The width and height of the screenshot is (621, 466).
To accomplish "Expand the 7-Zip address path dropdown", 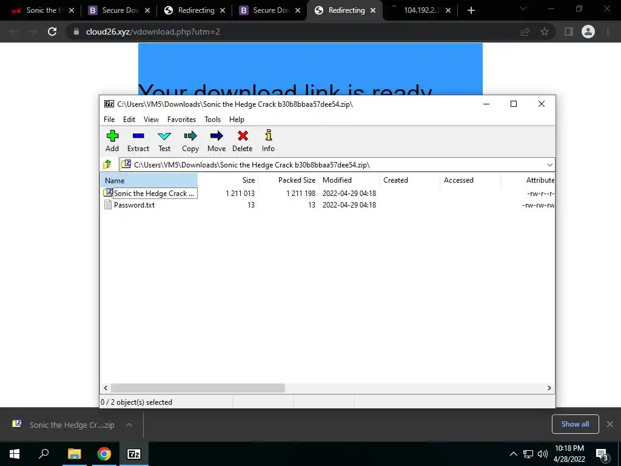I will click(x=549, y=165).
